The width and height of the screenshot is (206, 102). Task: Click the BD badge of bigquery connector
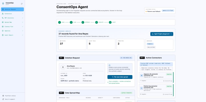[x=142, y=76]
